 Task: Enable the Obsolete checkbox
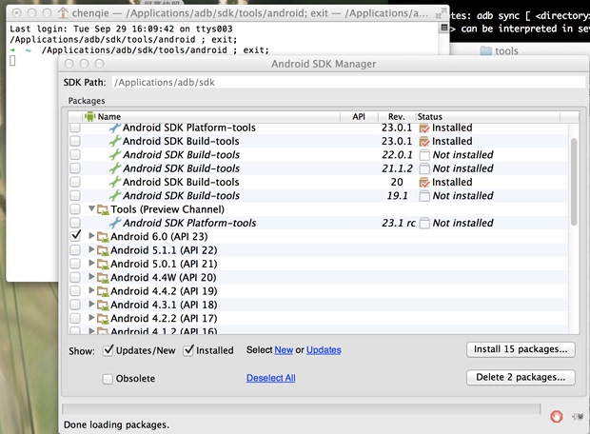pos(108,379)
